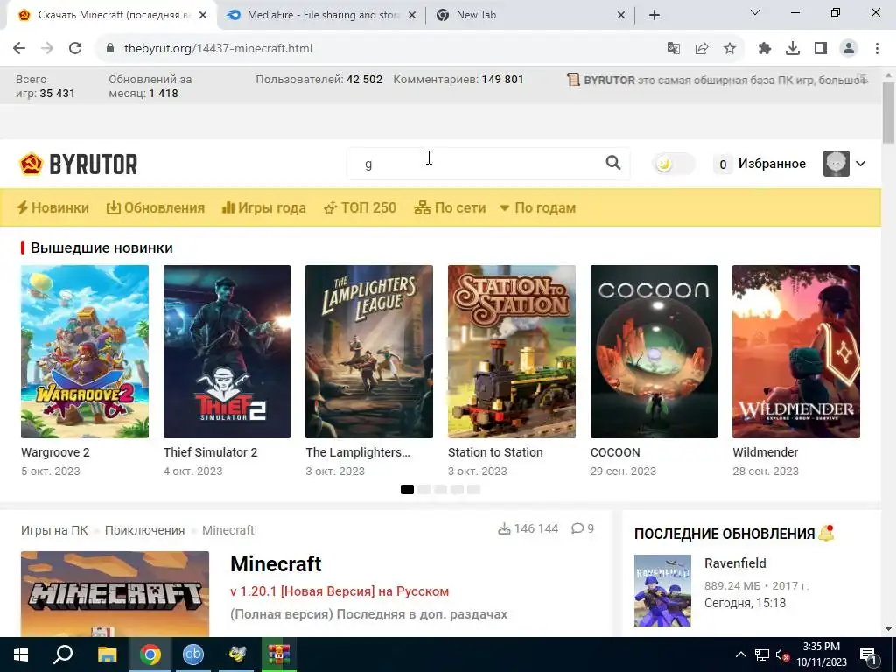Click the Wildmender title link

pyautogui.click(x=765, y=452)
